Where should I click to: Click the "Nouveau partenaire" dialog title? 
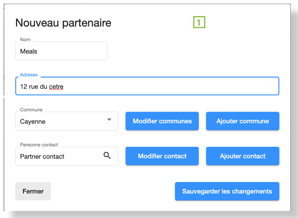[x=63, y=23]
